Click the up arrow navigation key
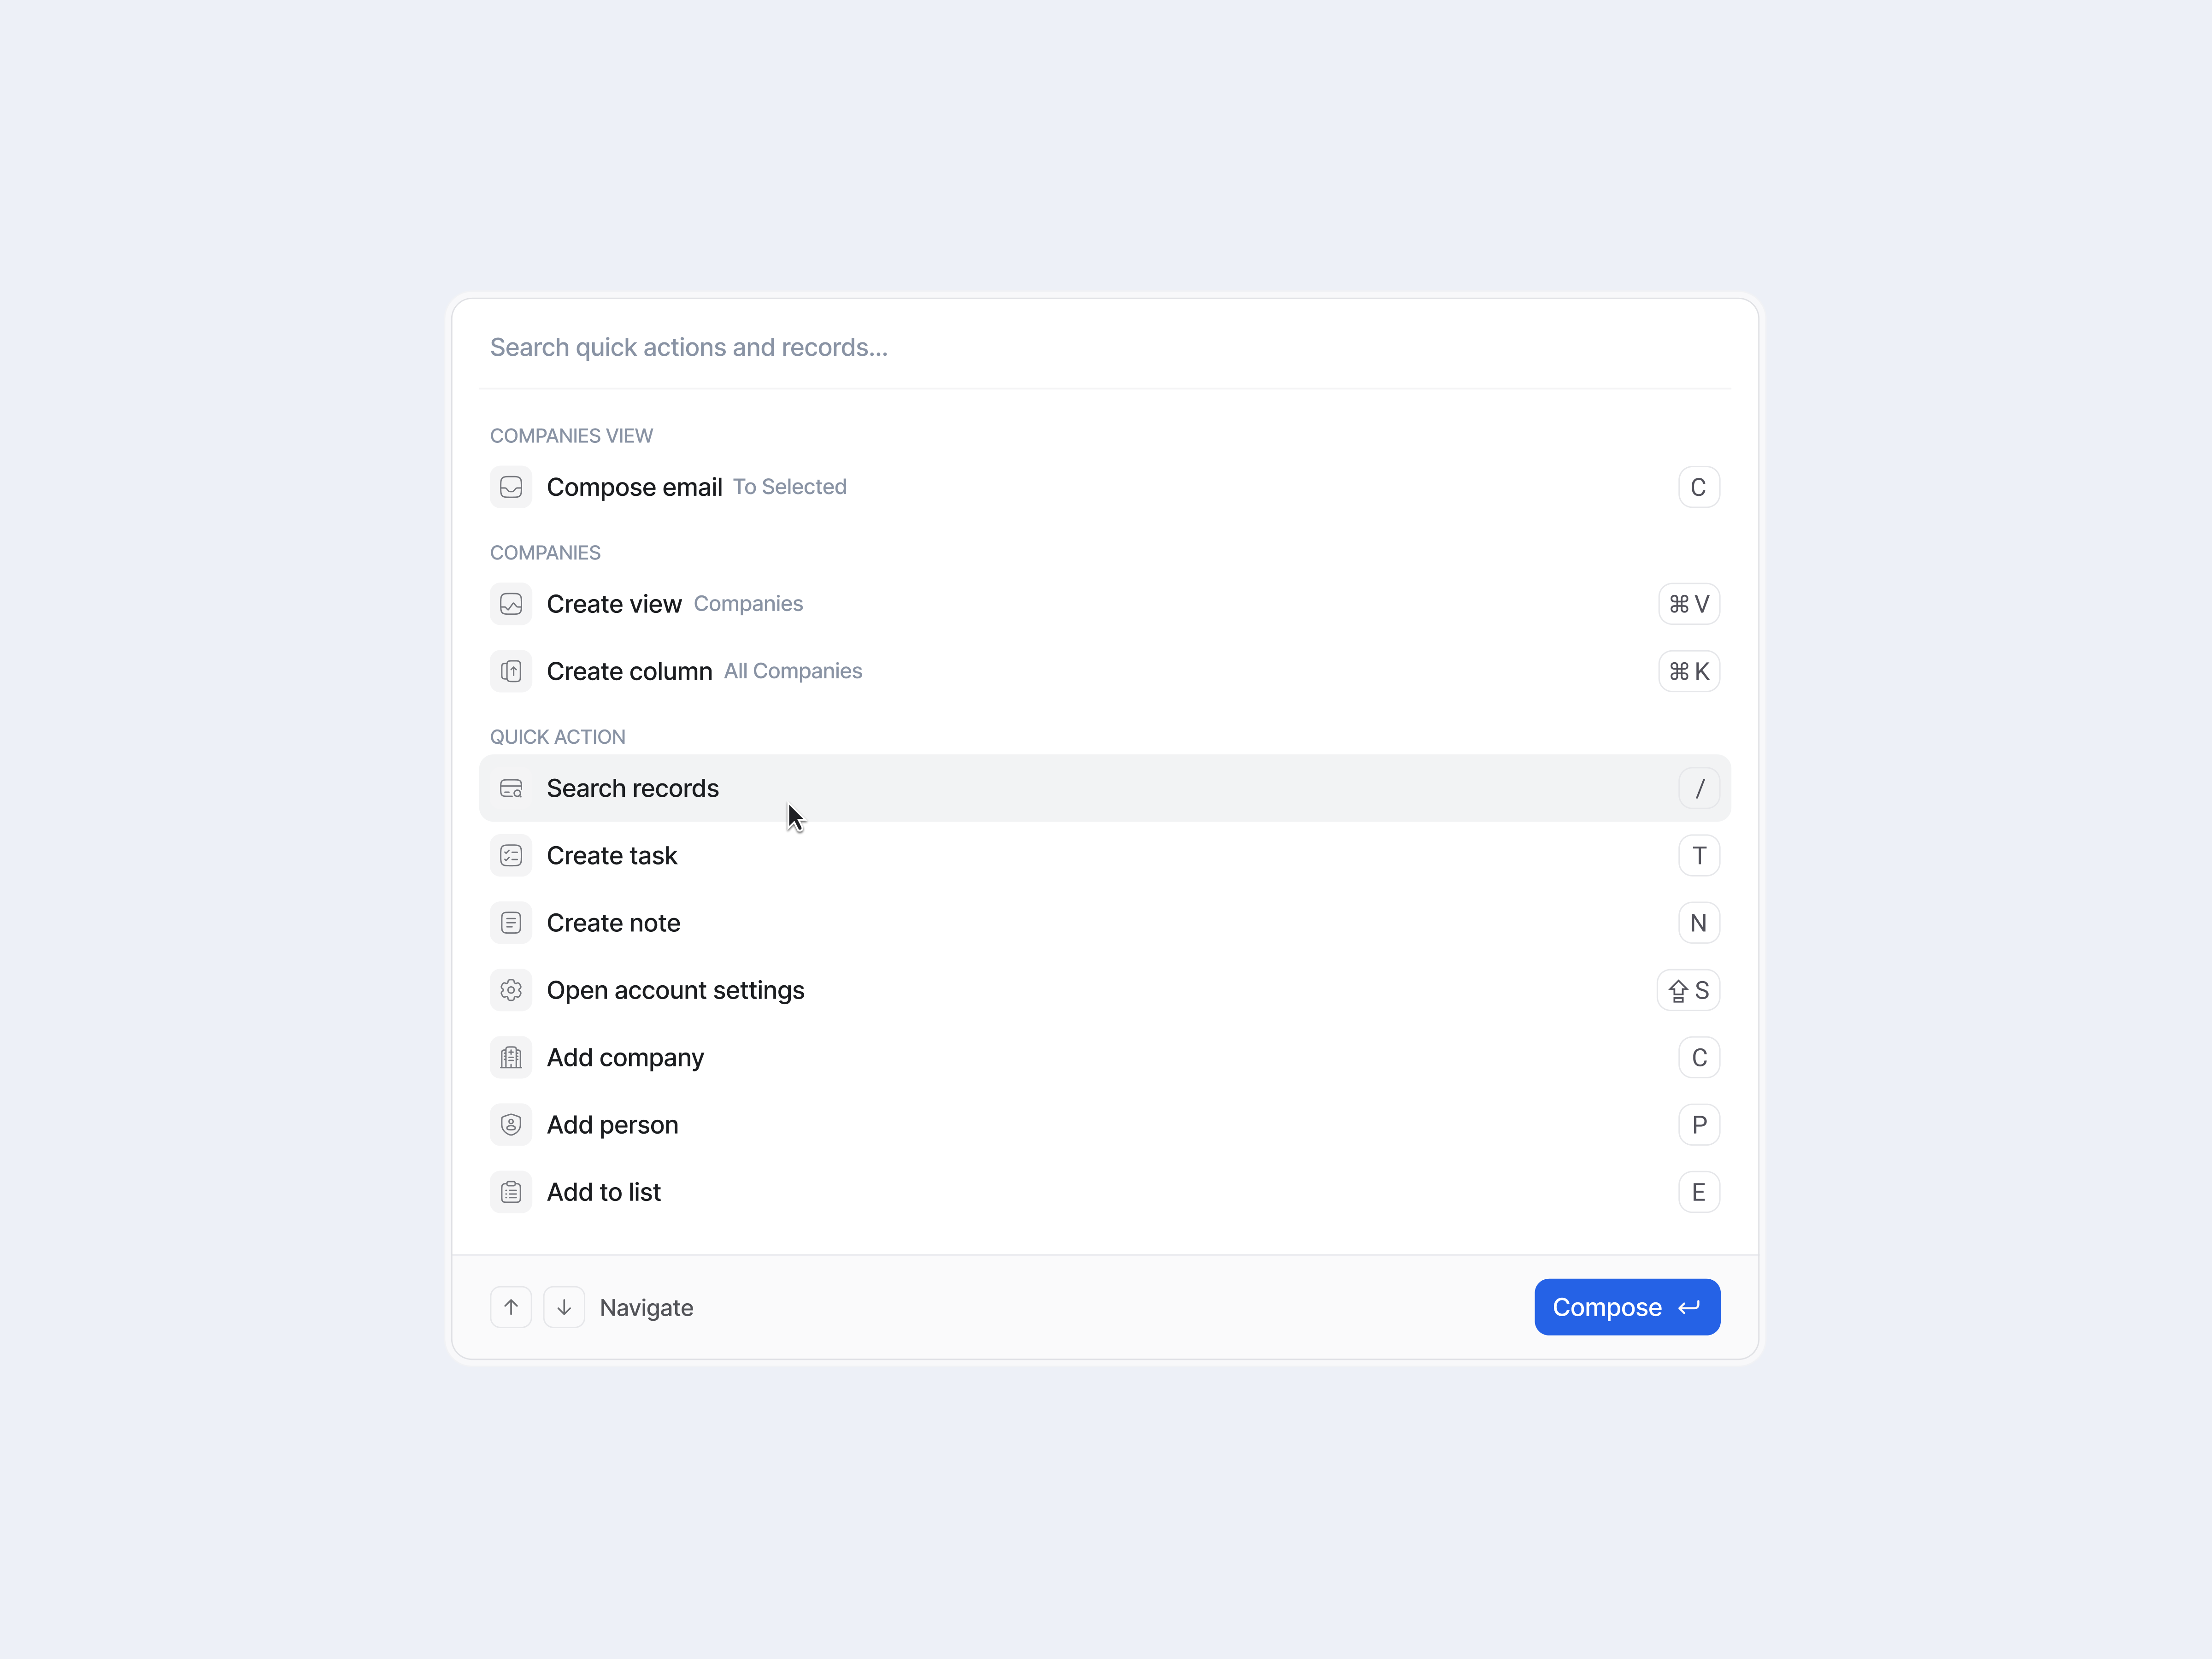Image resolution: width=2212 pixels, height=1659 pixels. (511, 1307)
